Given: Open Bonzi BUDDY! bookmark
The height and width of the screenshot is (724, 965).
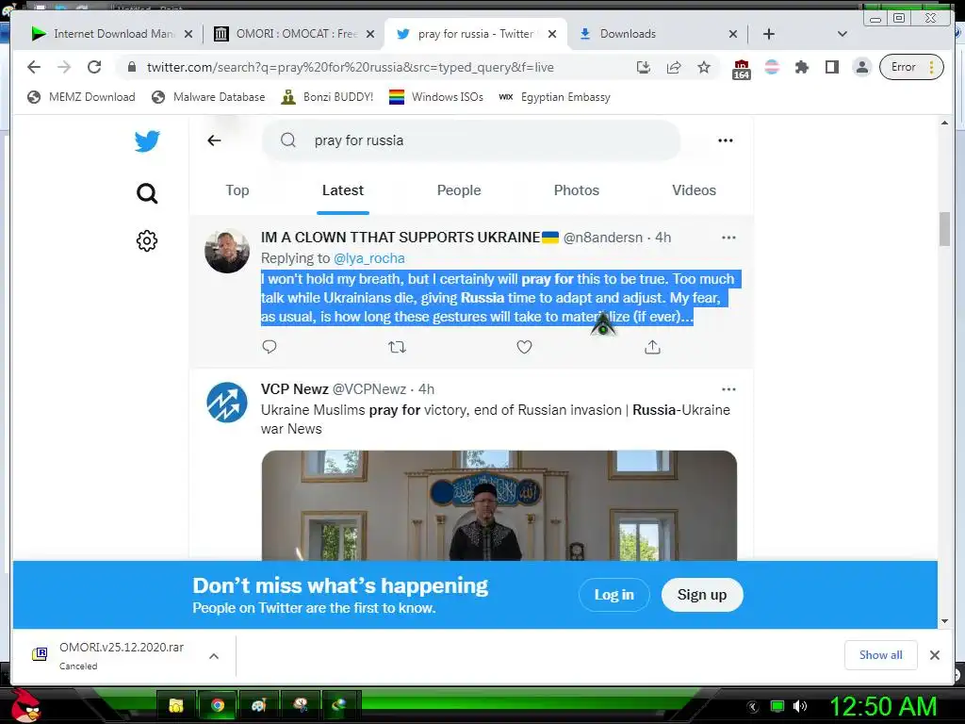Looking at the screenshot, I should click(327, 97).
